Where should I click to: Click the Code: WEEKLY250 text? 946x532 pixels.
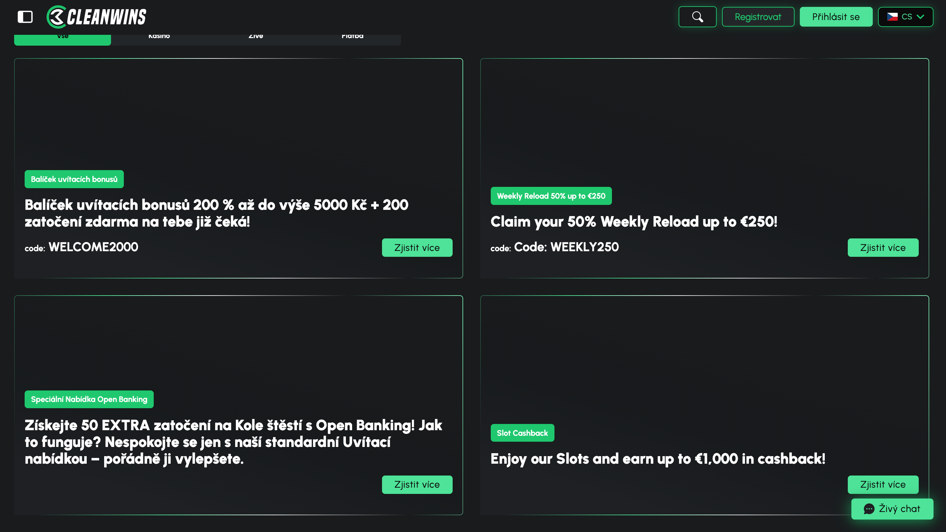[566, 247]
